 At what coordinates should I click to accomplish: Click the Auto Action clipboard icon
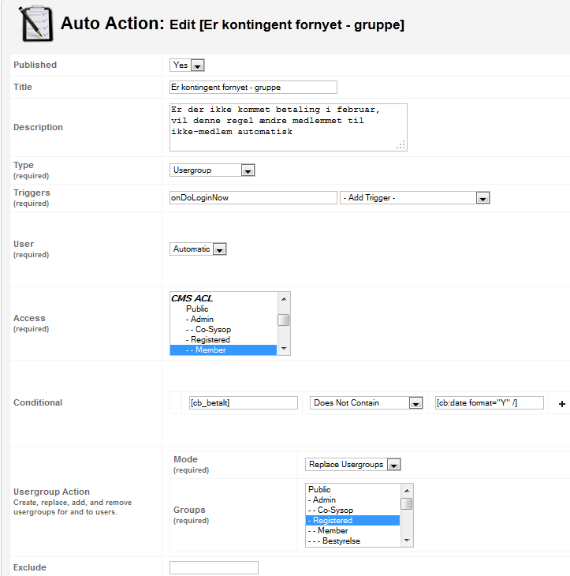(x=36, y=24)
